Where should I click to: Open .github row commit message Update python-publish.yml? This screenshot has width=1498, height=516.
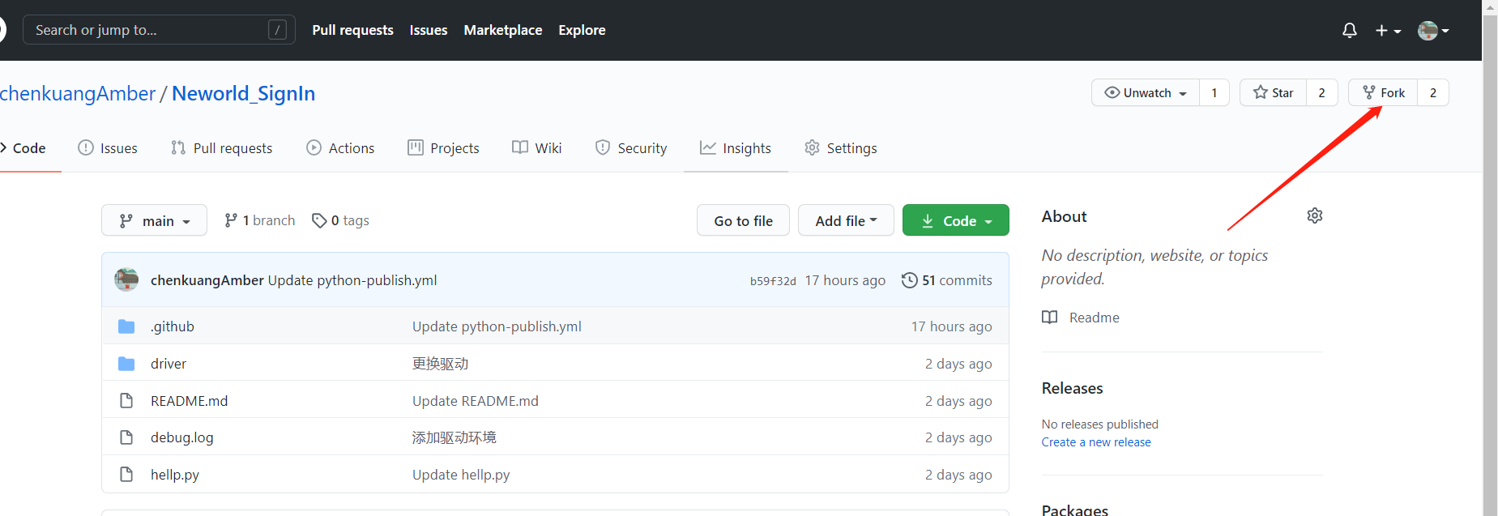pyautogui.click(x=497, y=326)
